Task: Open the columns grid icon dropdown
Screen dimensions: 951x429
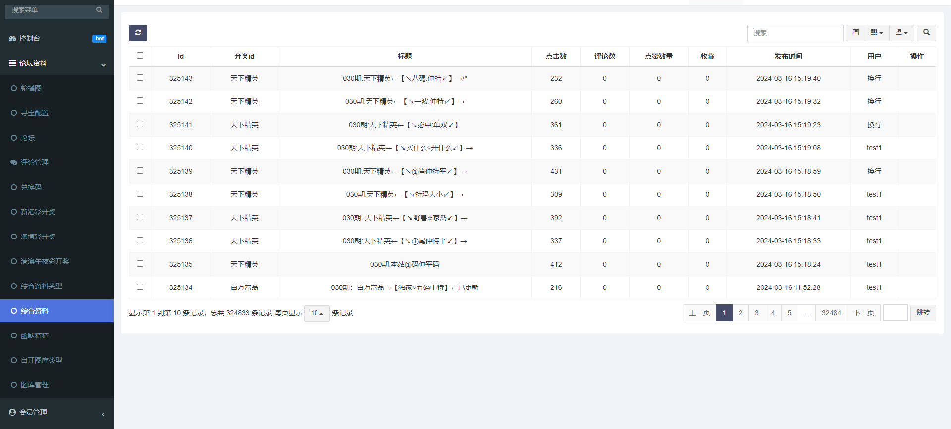Action: click(877, 33)
